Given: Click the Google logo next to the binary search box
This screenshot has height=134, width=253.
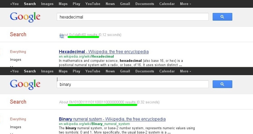Looking at the screenshot, I should click(x=25, y=85).
